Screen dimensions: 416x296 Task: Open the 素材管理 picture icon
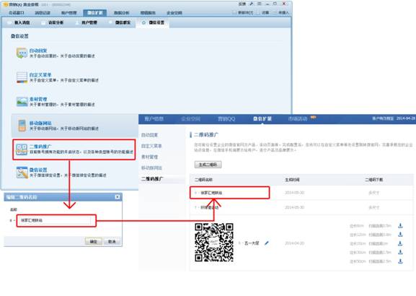click(x=22, y=102)
